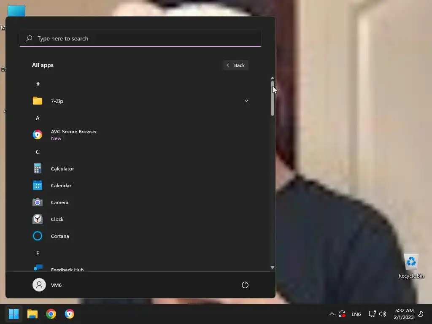Image resolution: width=432 pixels, height=324 pixels.
Task: Select the Recycle Bin on the desktop
Action: (x=411, y=266)
